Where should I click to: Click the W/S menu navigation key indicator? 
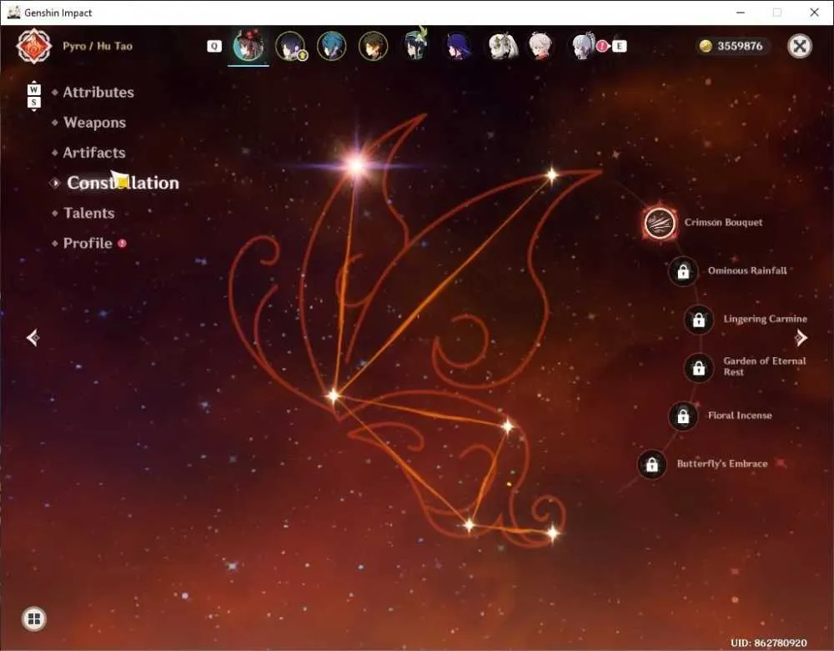[34, 96]
